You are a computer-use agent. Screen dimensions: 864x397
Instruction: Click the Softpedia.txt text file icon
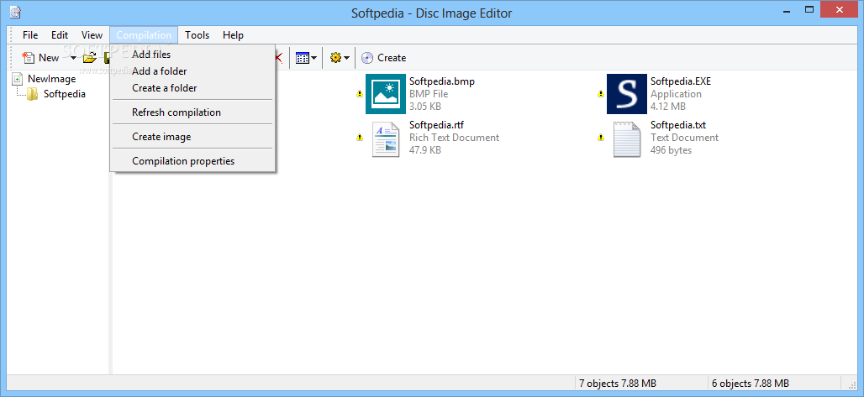(x=627, y=140)
